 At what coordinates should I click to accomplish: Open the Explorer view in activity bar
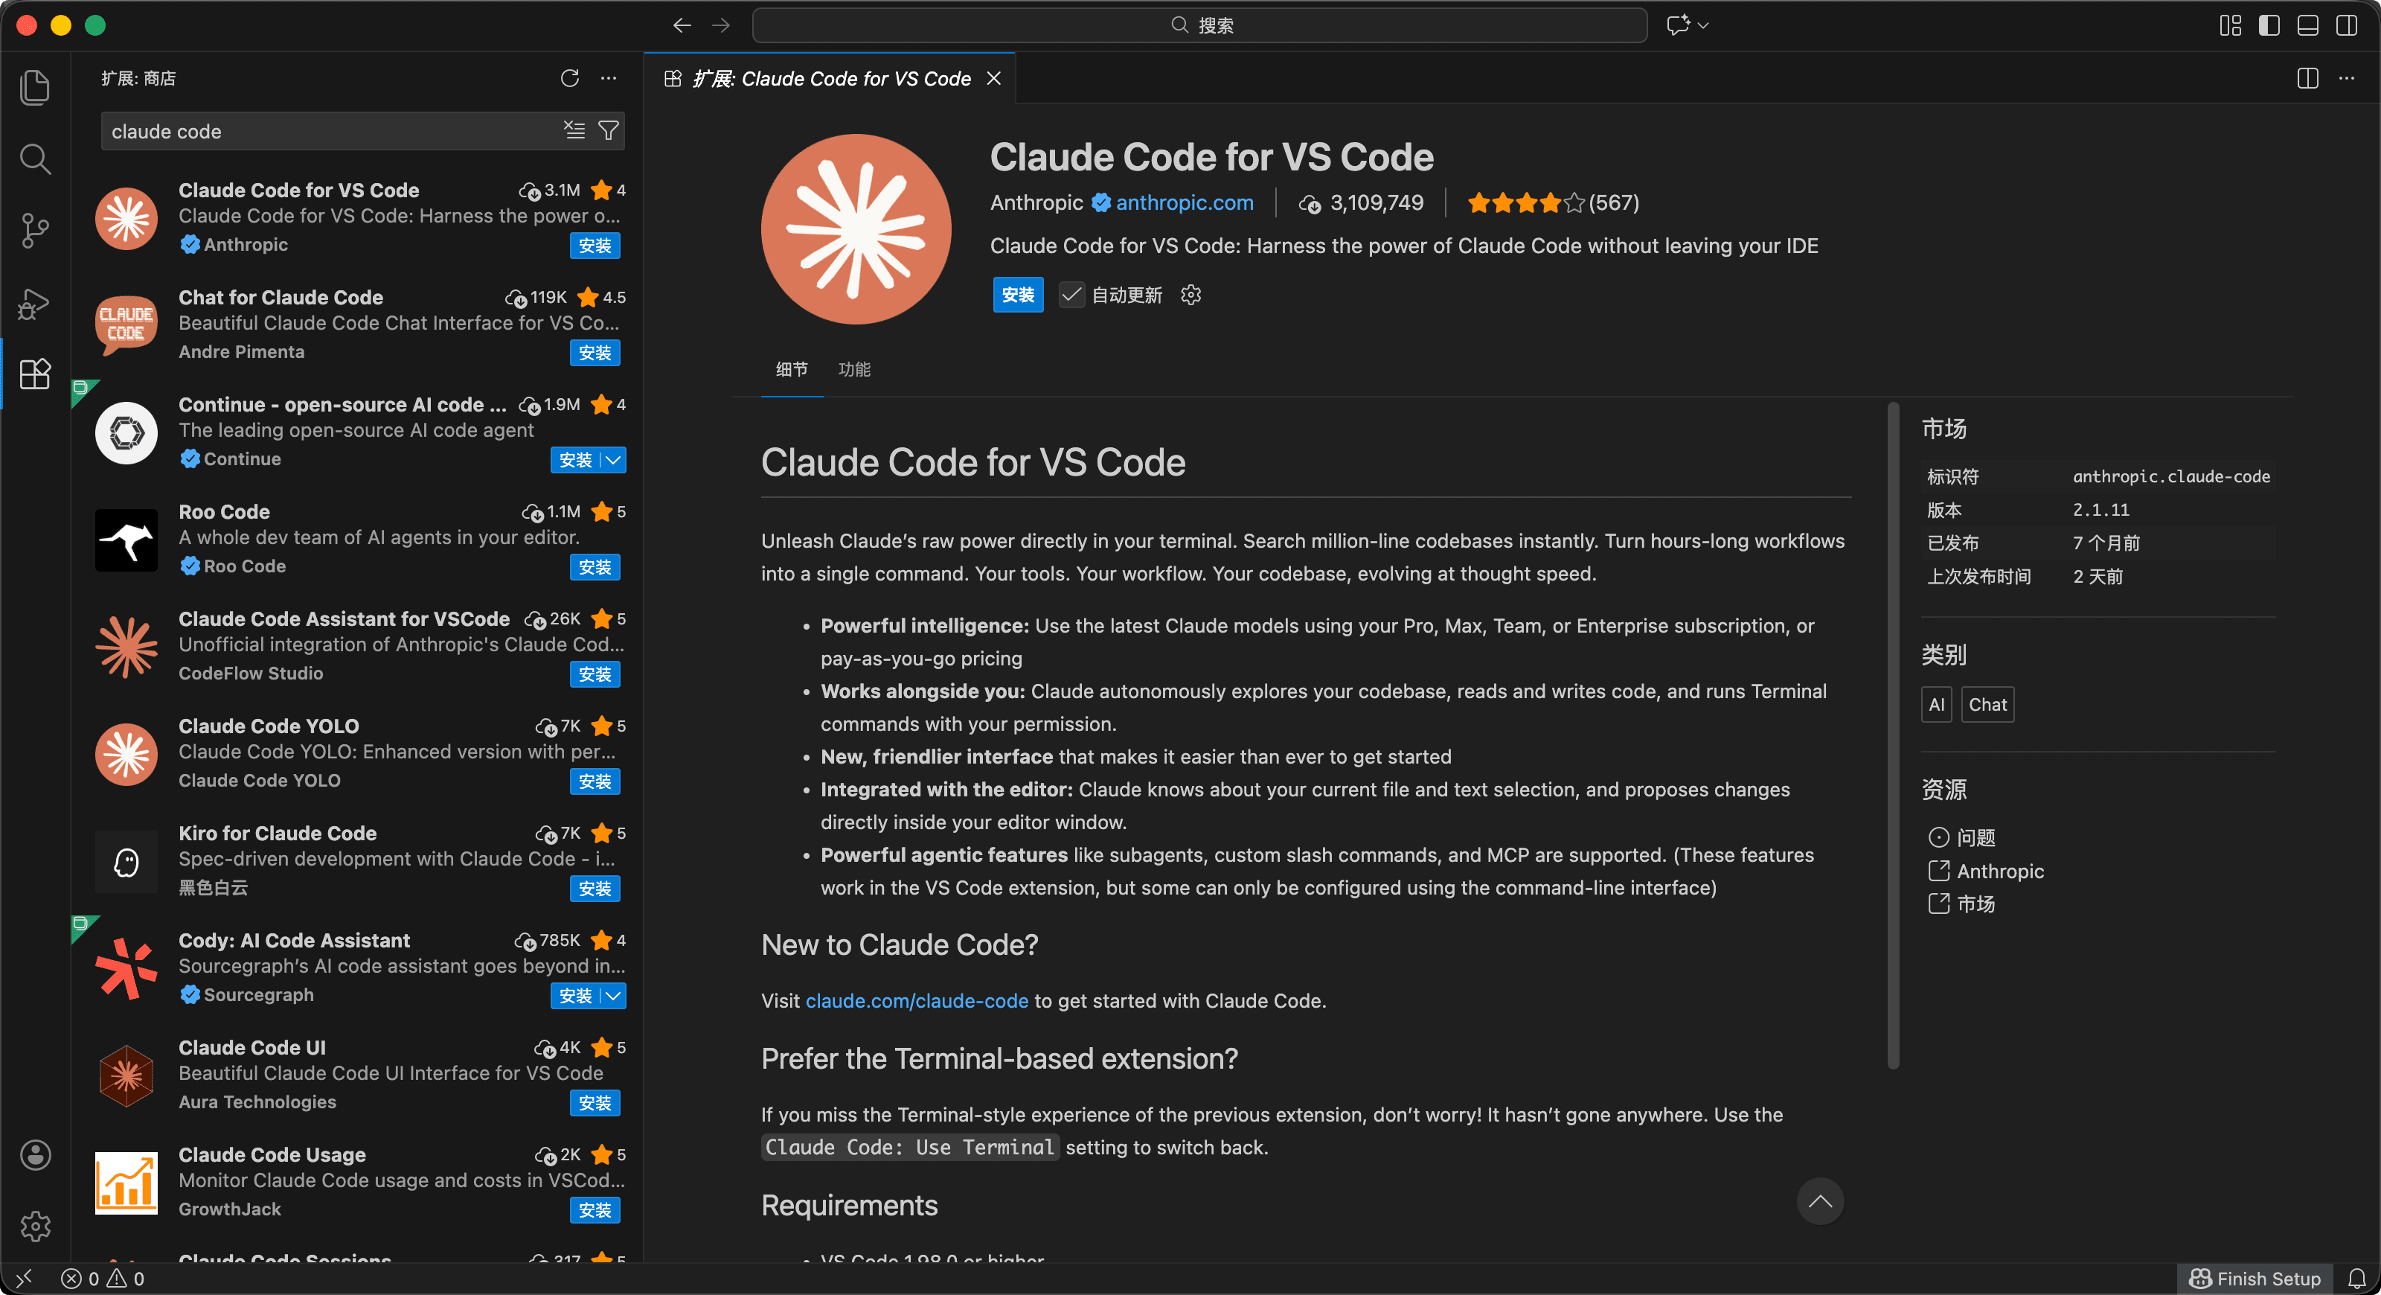[x=35, y=88]
